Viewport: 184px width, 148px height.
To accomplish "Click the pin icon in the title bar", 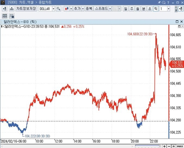I will pos(159,2).
